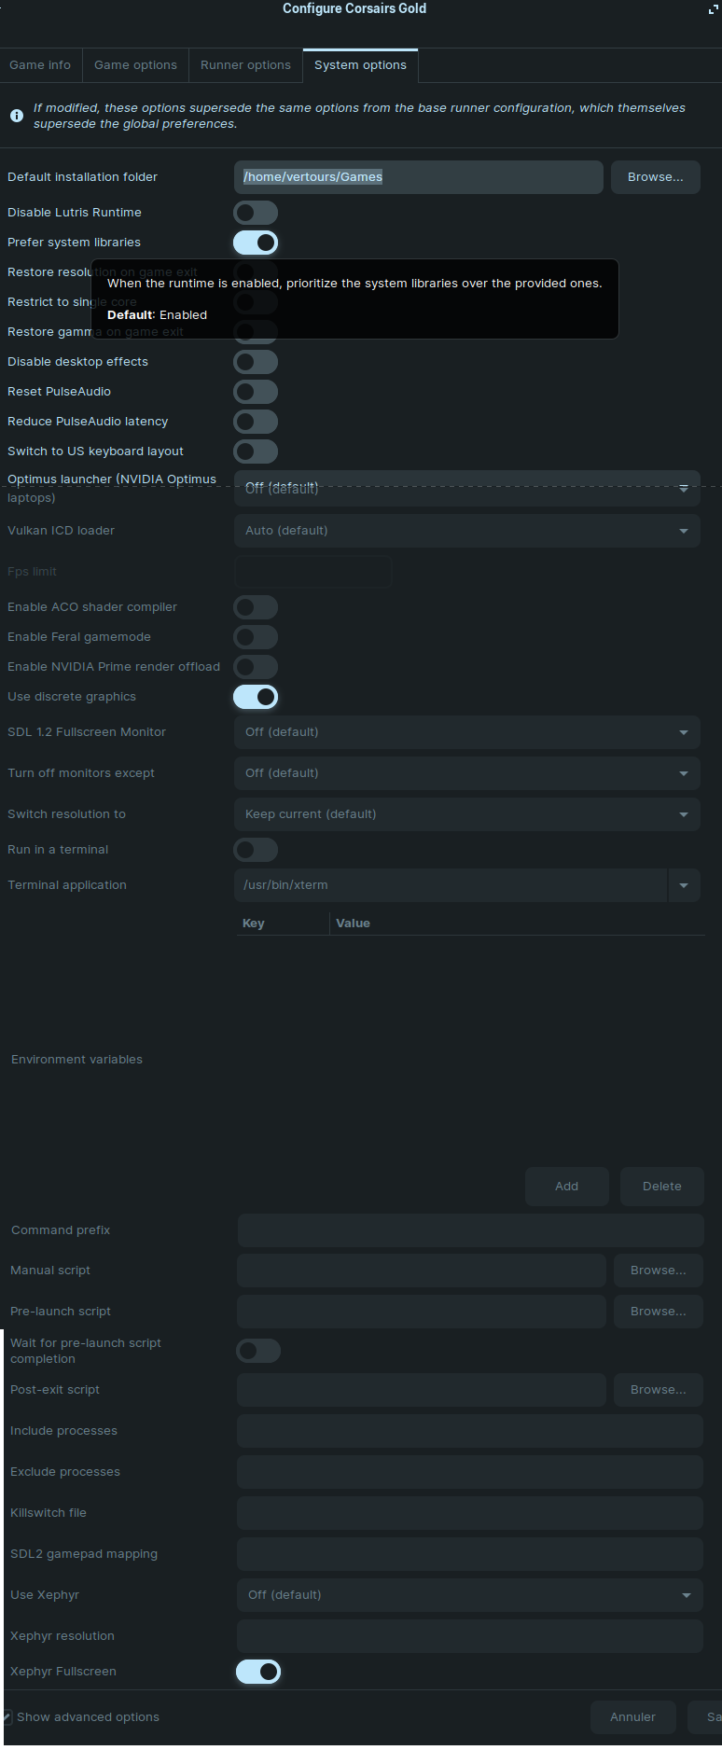This screenshot has height=1750, width=722.
Task: Click Add environment variable button
Action: coord(566,1187)
